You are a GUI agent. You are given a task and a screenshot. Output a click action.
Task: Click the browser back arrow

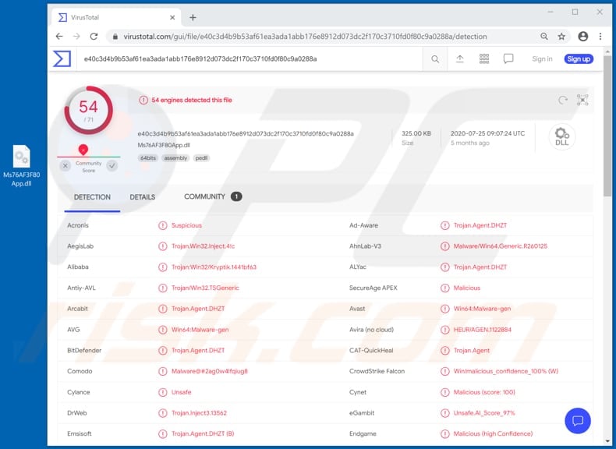pos(59,37)
